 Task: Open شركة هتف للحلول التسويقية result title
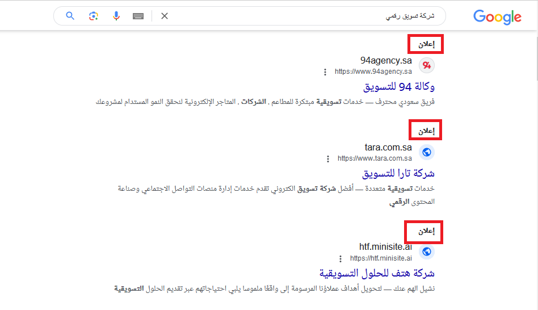[377, 273]
